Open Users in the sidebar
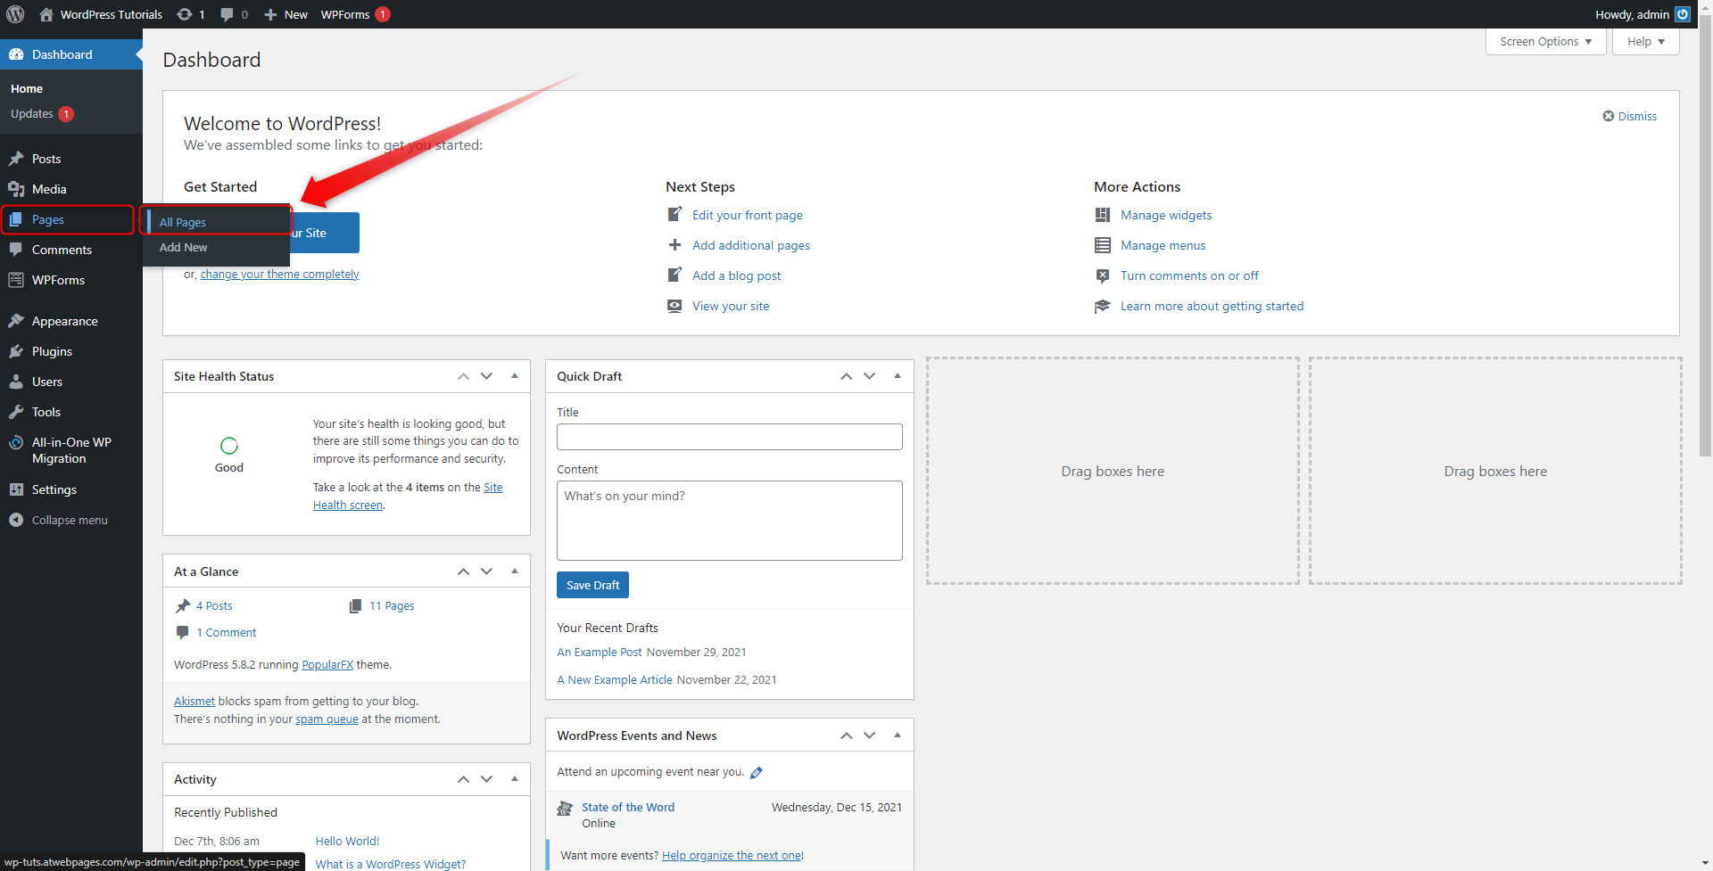 tap(47, 382)
